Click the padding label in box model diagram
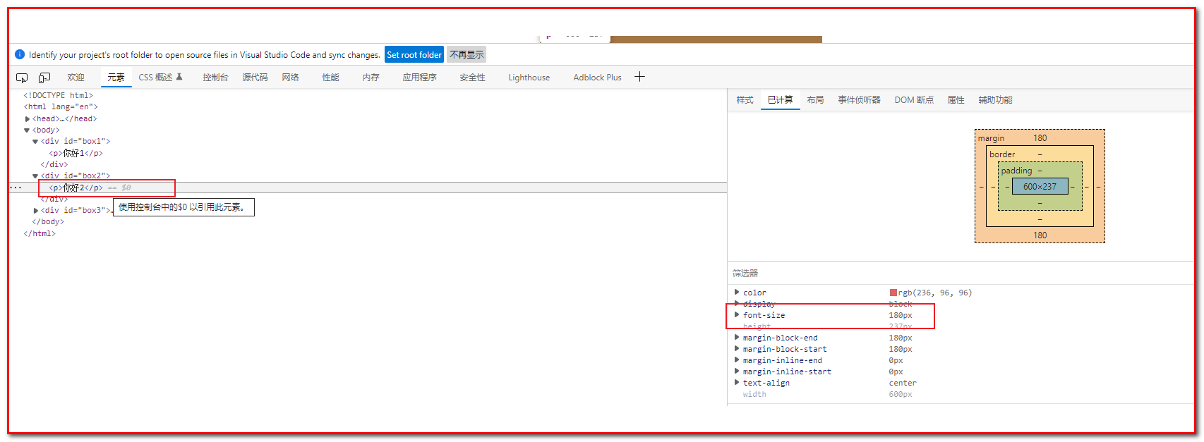The width and height of the screenshot is (1204, 442). click(1016, 171)
